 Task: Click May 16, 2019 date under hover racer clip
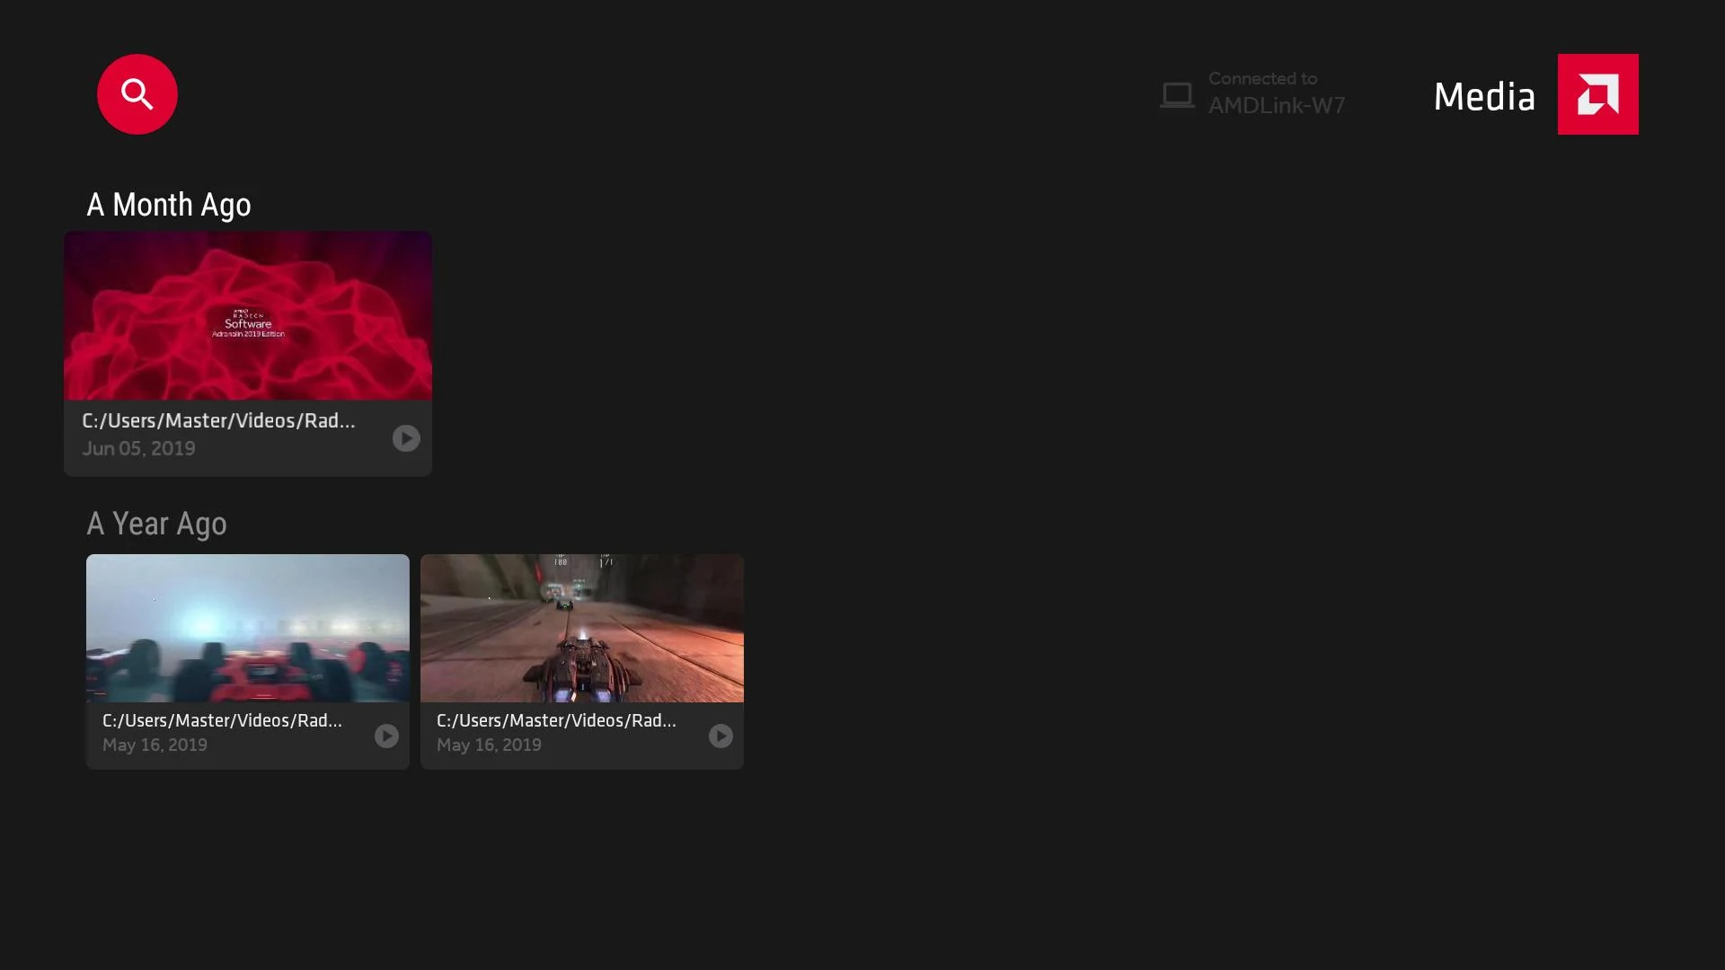pos(489,745)
